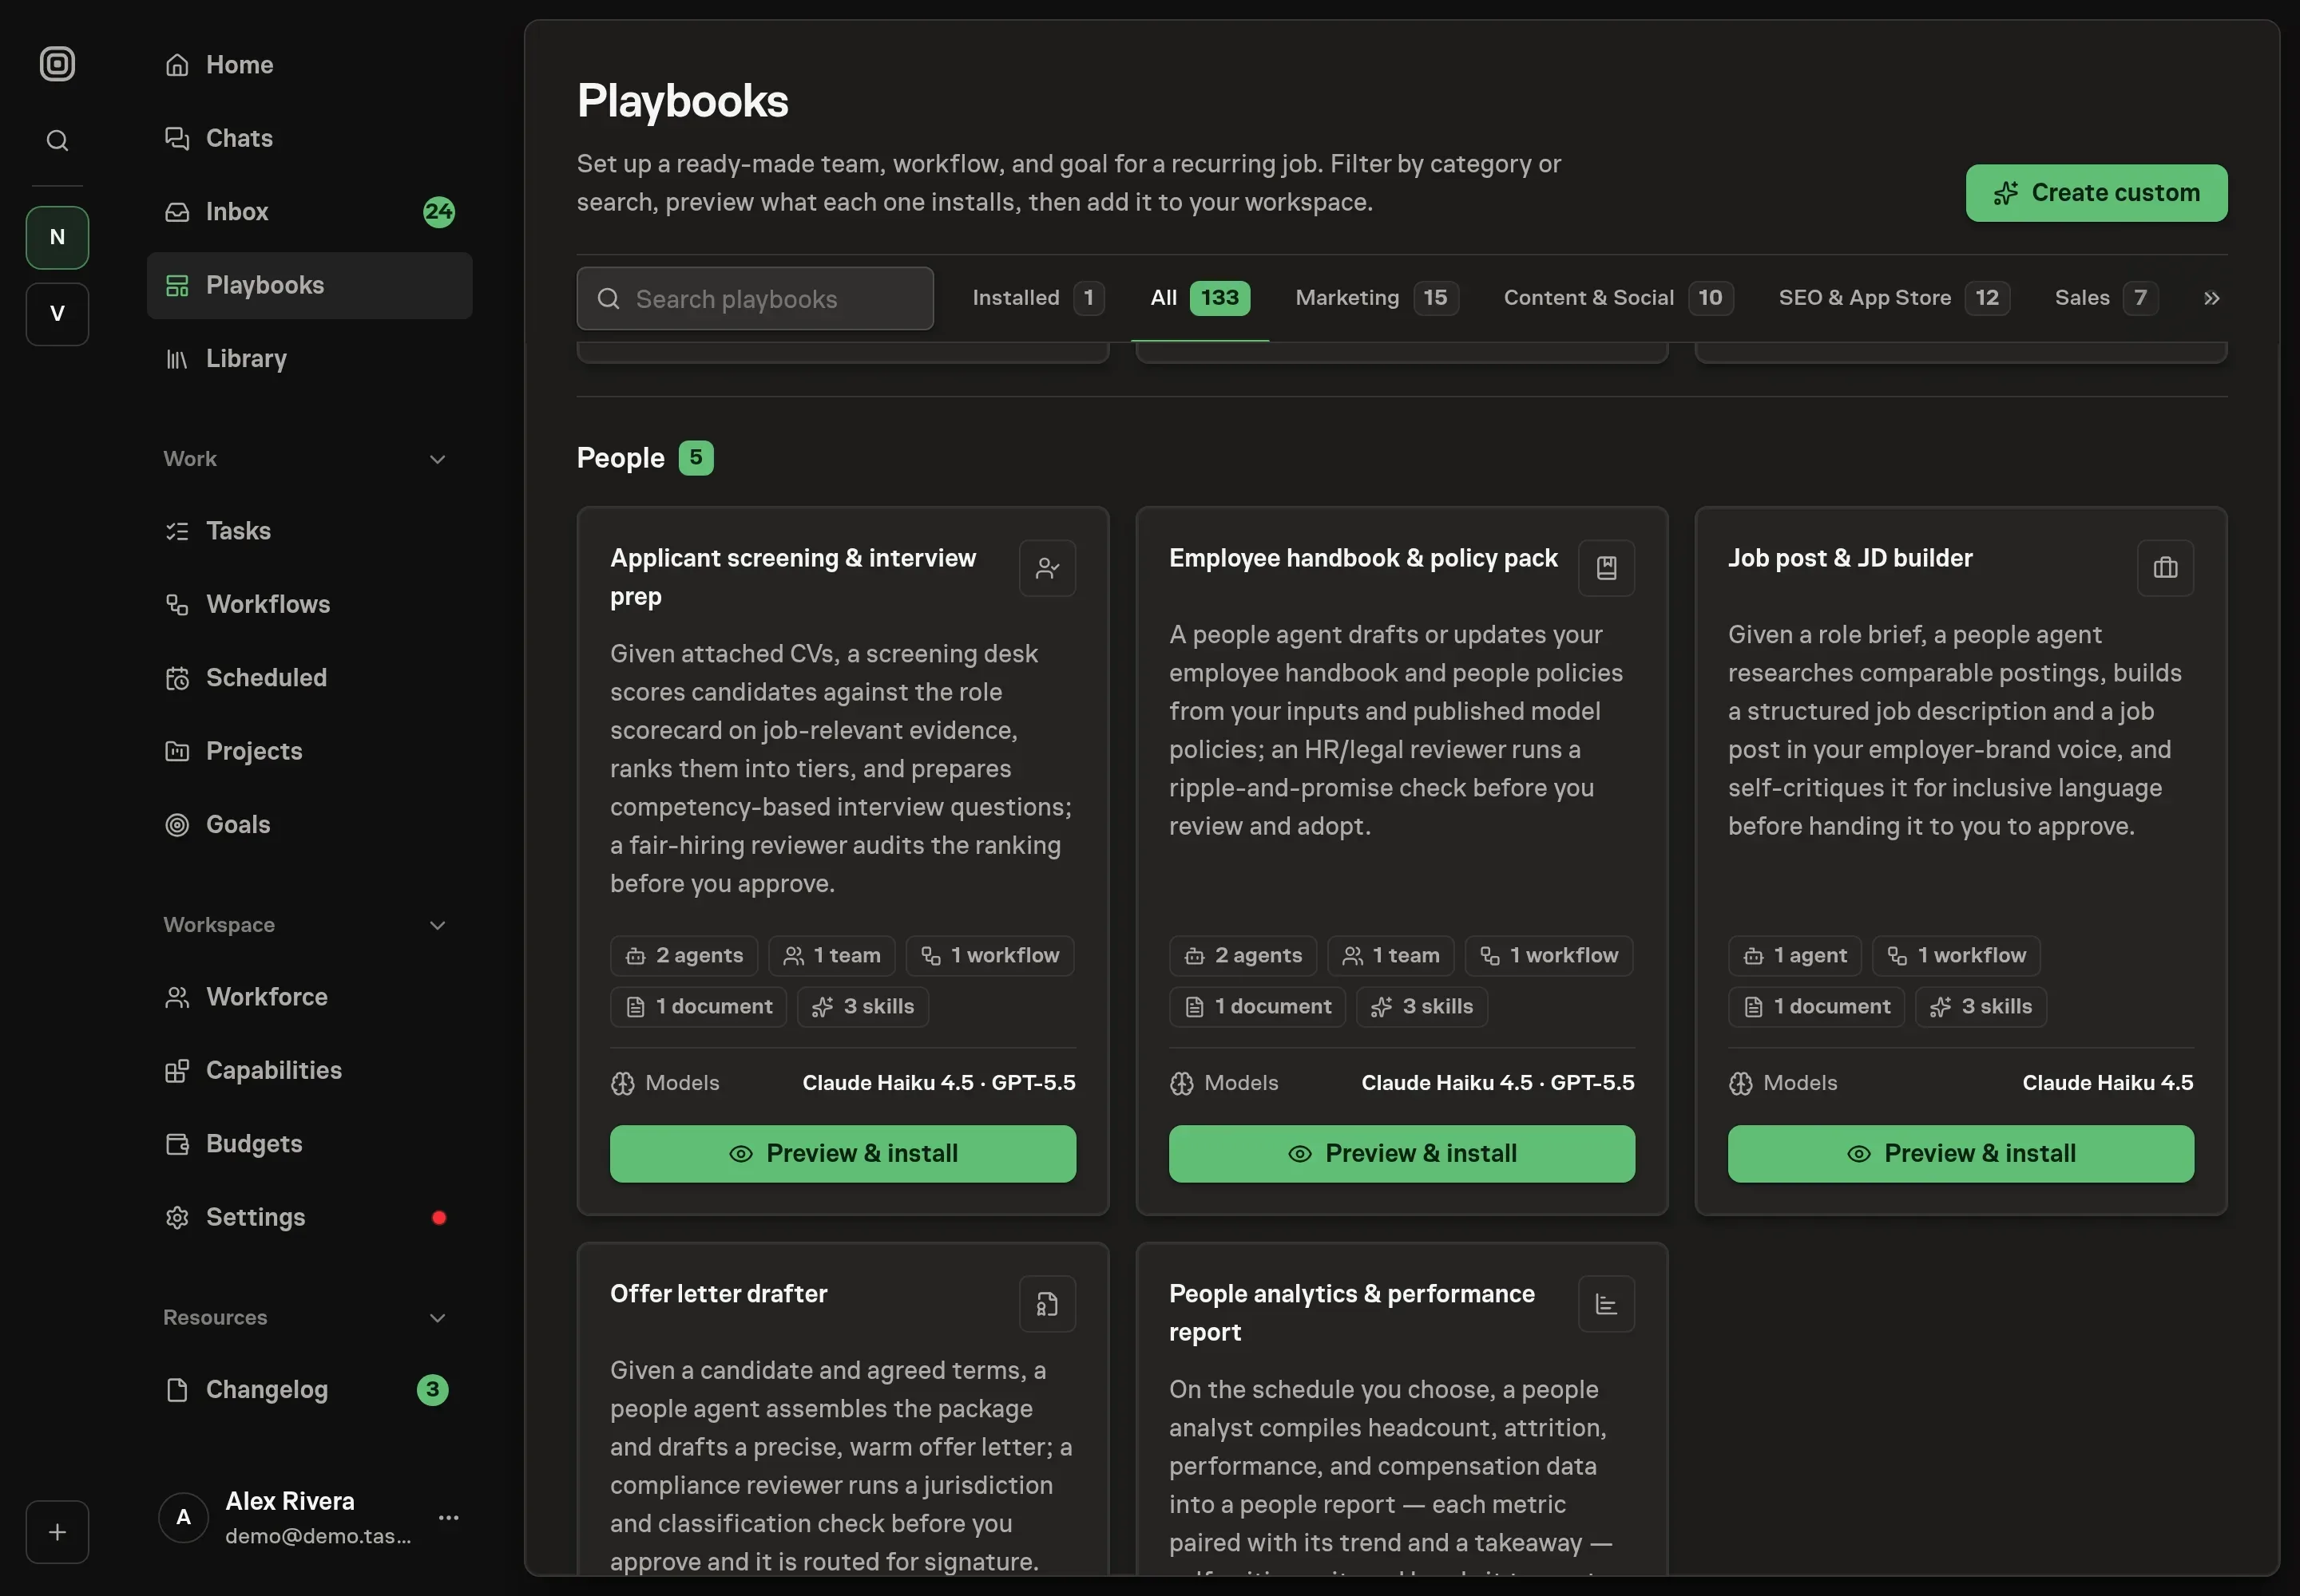Click the Changelog 3 badge
This screenshot has width=2300, height=1596.
(x=432, y=1390)
